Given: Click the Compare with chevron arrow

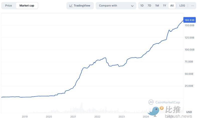Looking at the screenshot, I should pos(132,6).
